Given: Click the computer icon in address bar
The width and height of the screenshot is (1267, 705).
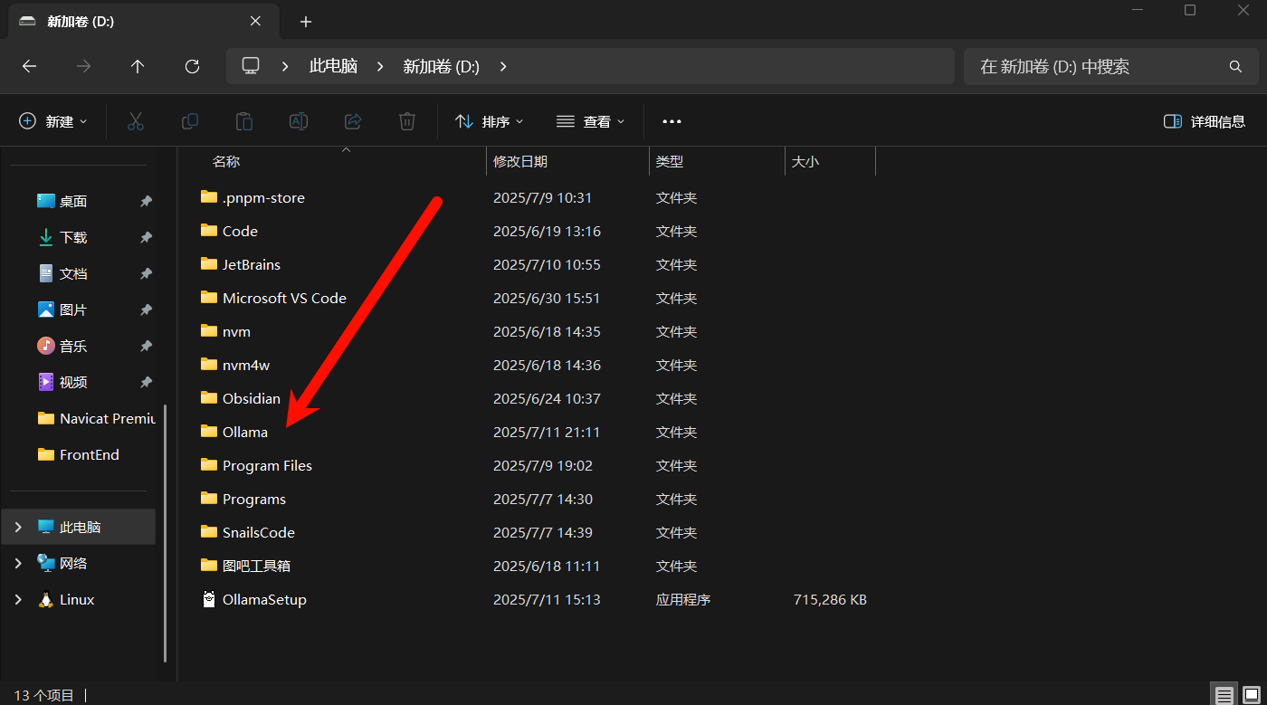Looking at the screenshot, I should pyautogui.click(x=251, y=65).
